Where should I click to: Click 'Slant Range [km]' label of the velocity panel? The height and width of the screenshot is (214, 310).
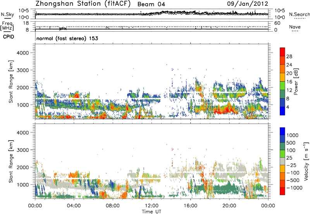point(11,161)
